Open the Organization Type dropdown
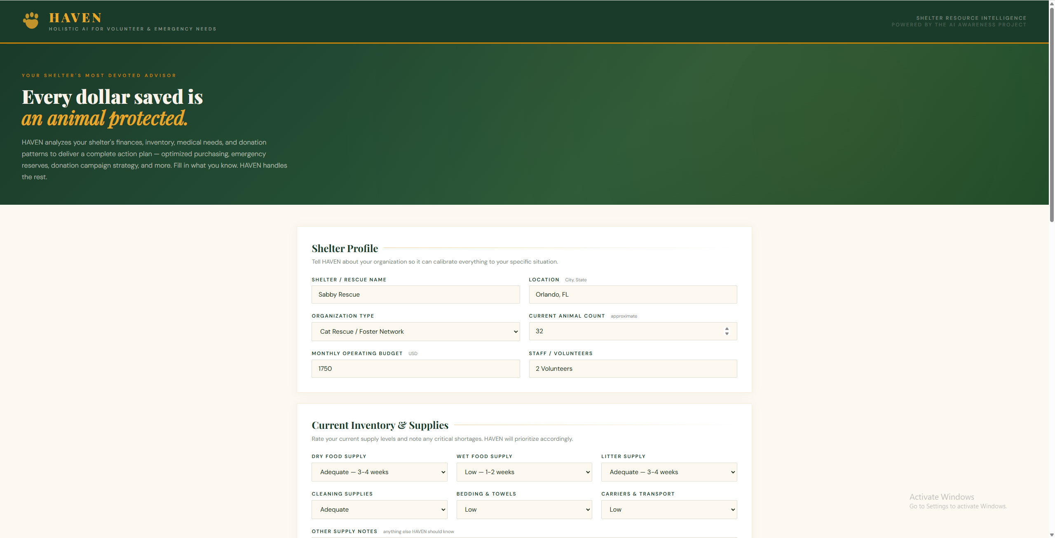 click(x=415, y=331)
